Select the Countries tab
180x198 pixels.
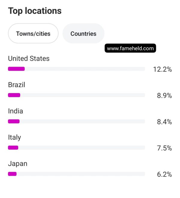coord(83,33)
